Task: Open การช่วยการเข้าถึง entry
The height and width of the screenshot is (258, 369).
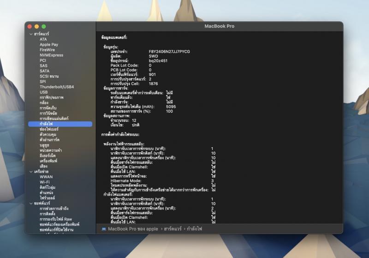Action: pyautogui.click(x=54, y=209)
